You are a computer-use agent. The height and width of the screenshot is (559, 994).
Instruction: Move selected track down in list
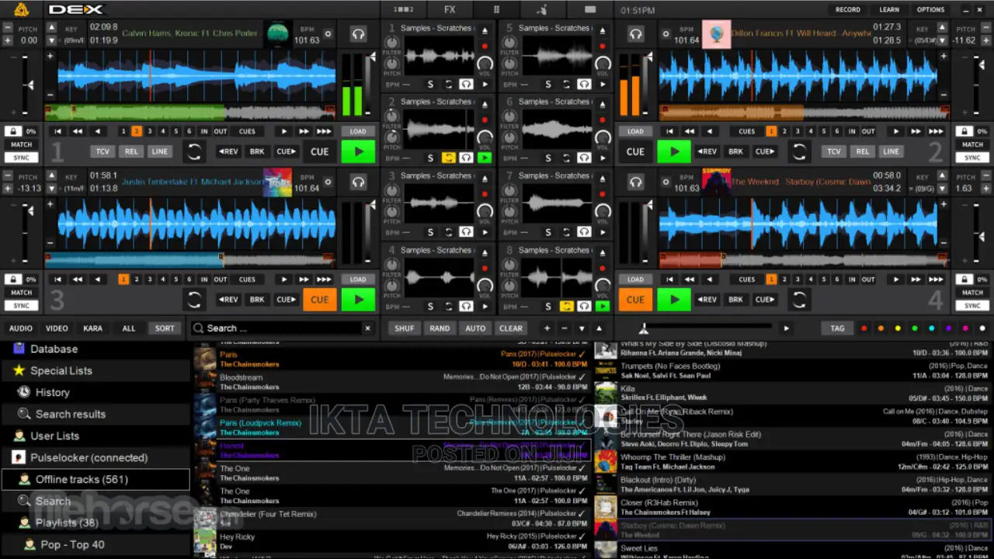(582, 328)
